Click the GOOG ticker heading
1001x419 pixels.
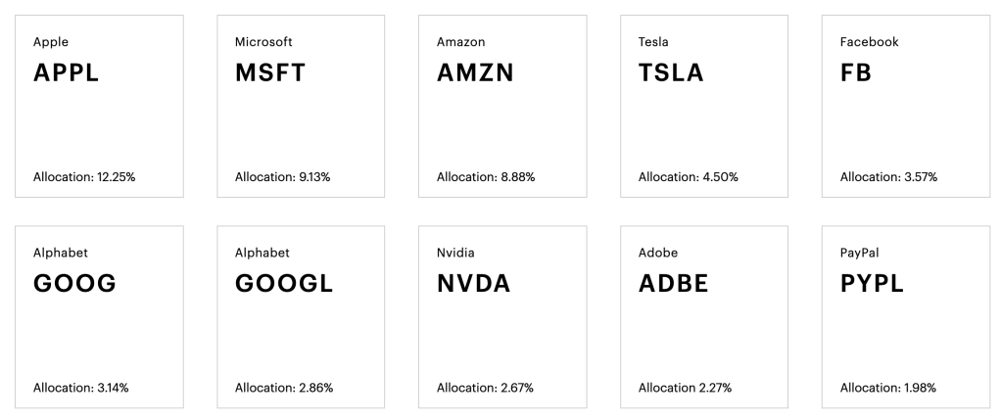[x=74, y=284]
